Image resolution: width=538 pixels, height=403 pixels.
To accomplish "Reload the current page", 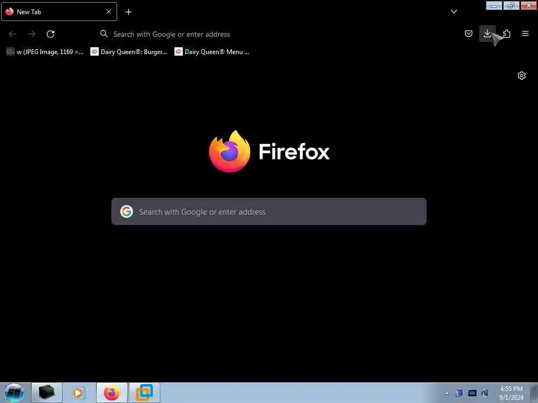I will click(50, 34).
